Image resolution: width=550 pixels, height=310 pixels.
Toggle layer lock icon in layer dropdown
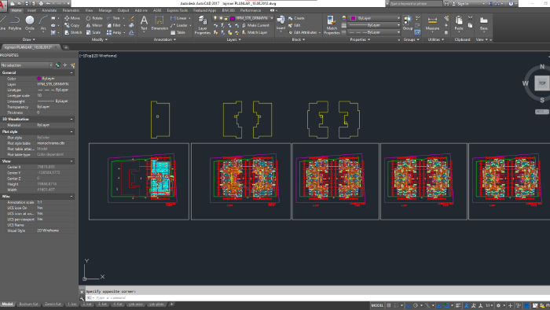pyautogui.click(x=226, y=18)
